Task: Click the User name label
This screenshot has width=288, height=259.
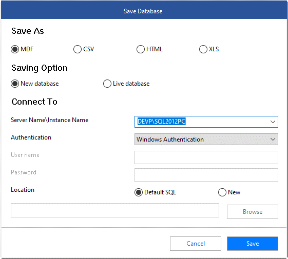Action: tap(25, 155)
